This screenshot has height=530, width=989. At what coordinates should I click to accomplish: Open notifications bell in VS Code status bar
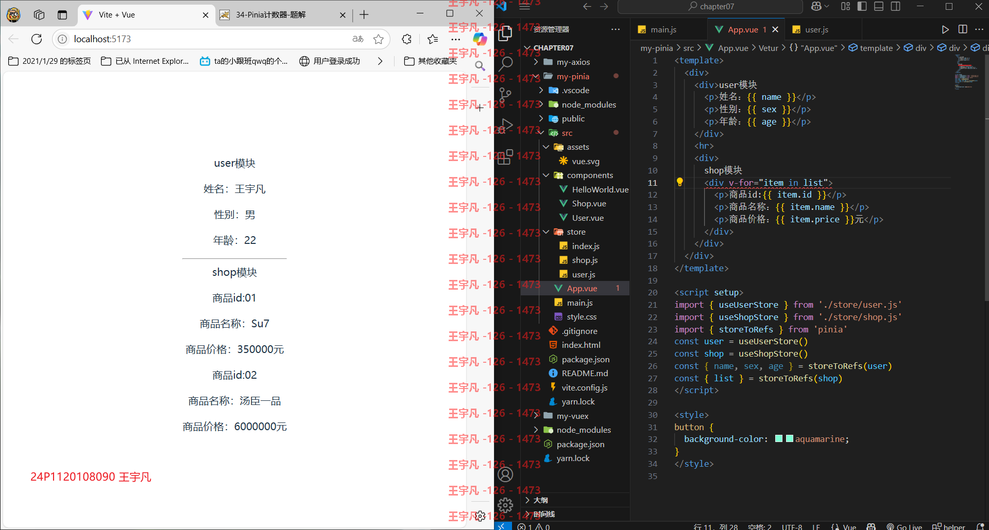980,526
